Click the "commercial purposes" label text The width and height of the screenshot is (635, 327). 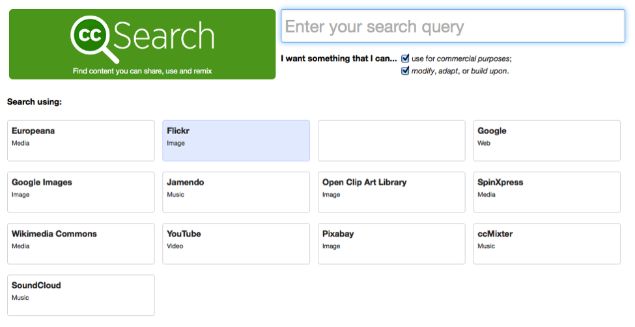coord(473,59)
